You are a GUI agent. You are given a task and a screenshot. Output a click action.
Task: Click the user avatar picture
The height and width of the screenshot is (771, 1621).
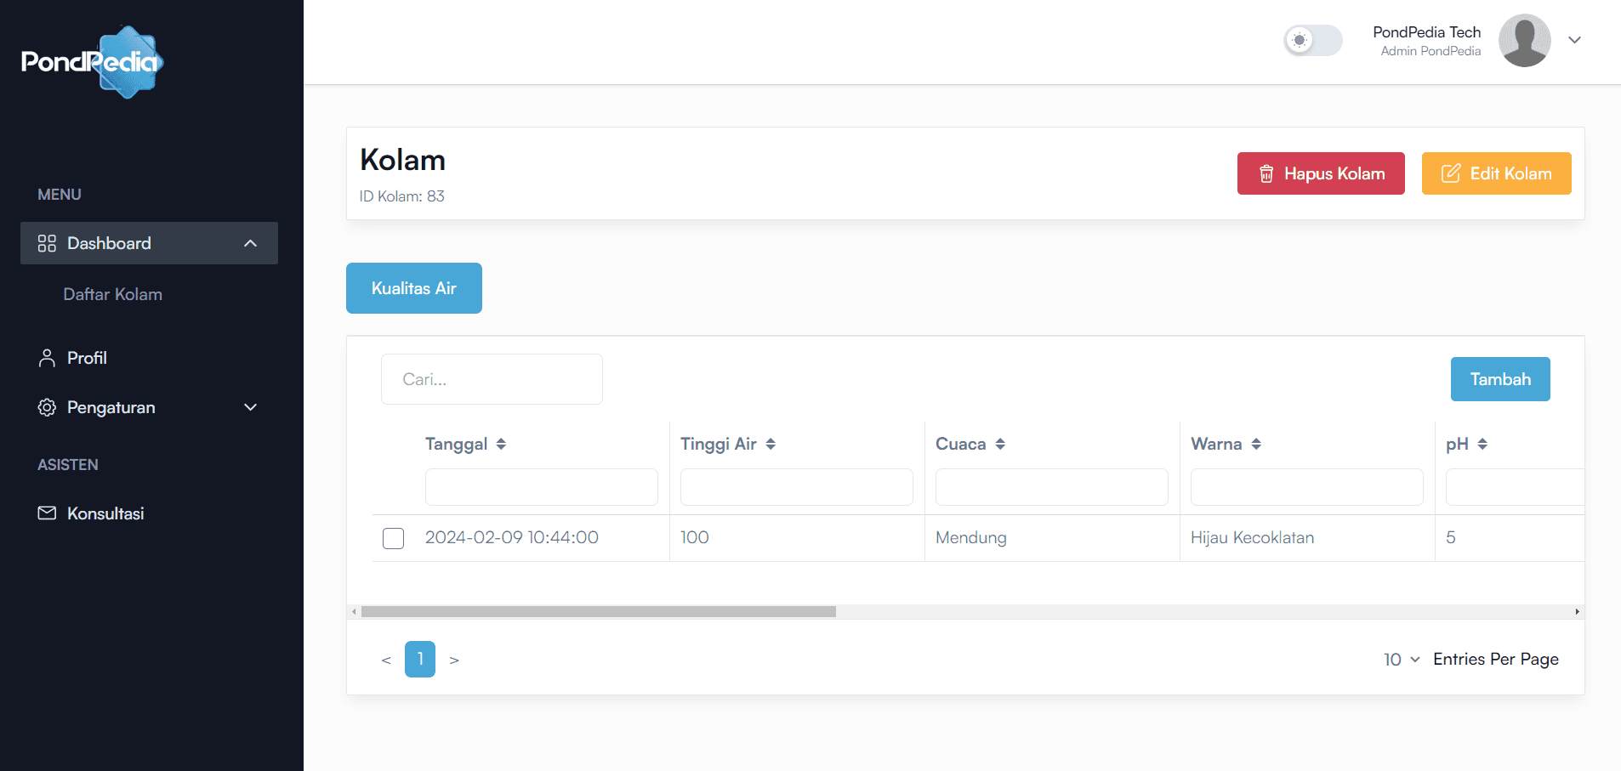click(x=1524, y=40)
